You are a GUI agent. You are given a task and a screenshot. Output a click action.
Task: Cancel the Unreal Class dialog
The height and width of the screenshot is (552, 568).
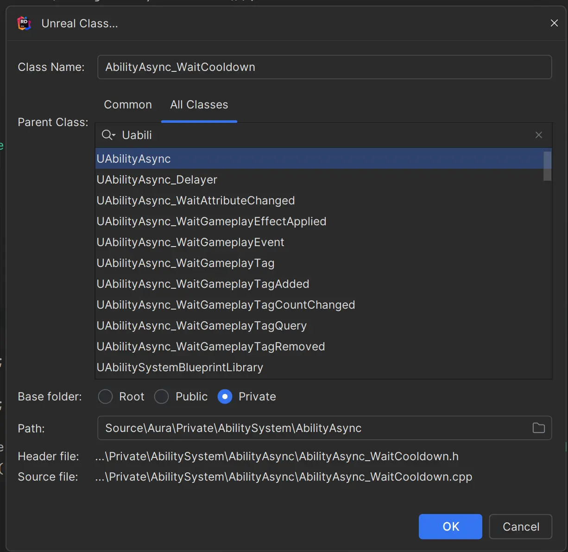520,527
